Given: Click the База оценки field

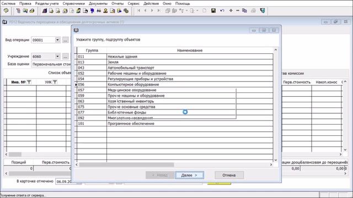Looking at the screenshot, I should coord(51,64).
